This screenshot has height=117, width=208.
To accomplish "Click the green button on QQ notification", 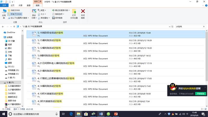I will (200, 94).
